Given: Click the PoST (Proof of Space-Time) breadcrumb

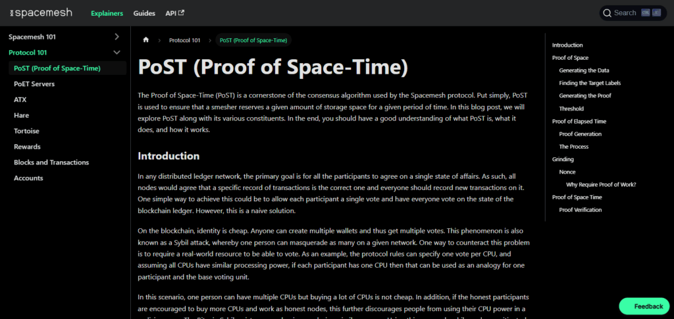Looking at the screenshot, I should 253,40.
